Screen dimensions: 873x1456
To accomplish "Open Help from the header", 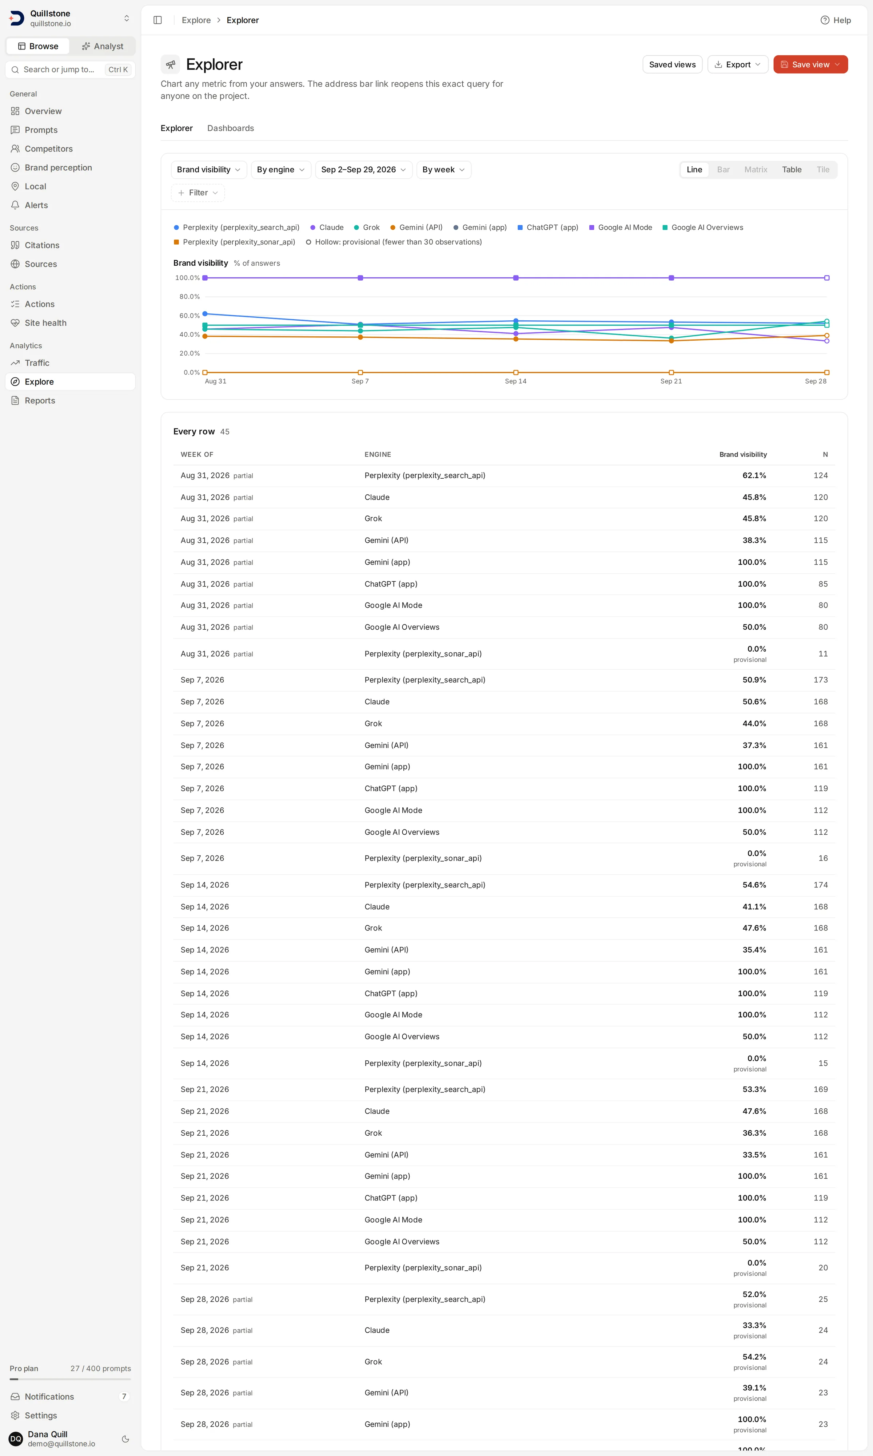I will 835,20.
